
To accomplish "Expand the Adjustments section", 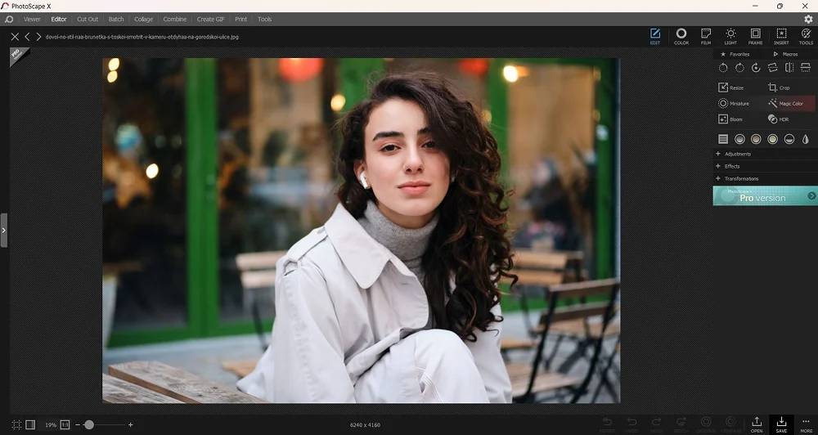I will [x=737, y=154].
